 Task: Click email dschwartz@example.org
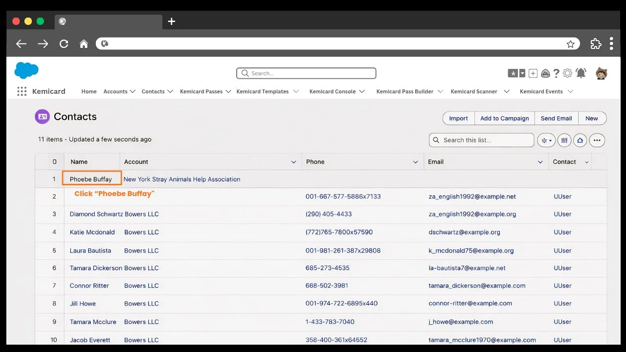465,232
